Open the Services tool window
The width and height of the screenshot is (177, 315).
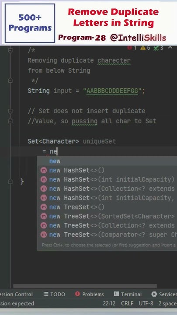coord(164,294)
